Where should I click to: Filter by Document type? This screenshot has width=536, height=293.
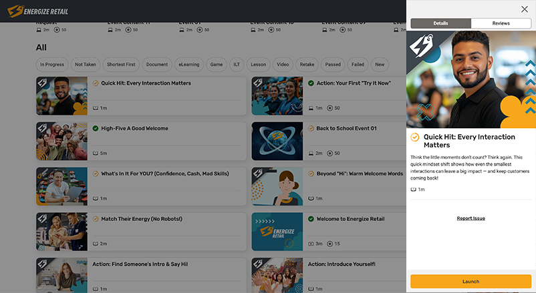pyautogui.click(x=157, y=65)
